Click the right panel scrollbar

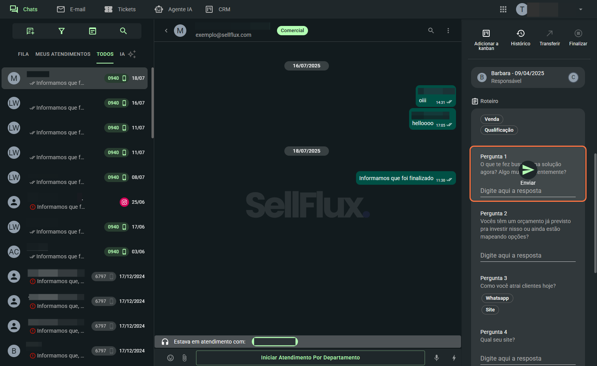pyautogui.click(x=595, y=213)
